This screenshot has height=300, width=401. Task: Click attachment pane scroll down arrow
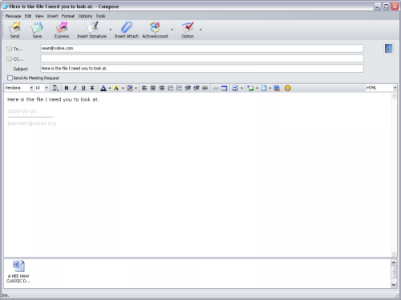(394, 284)
